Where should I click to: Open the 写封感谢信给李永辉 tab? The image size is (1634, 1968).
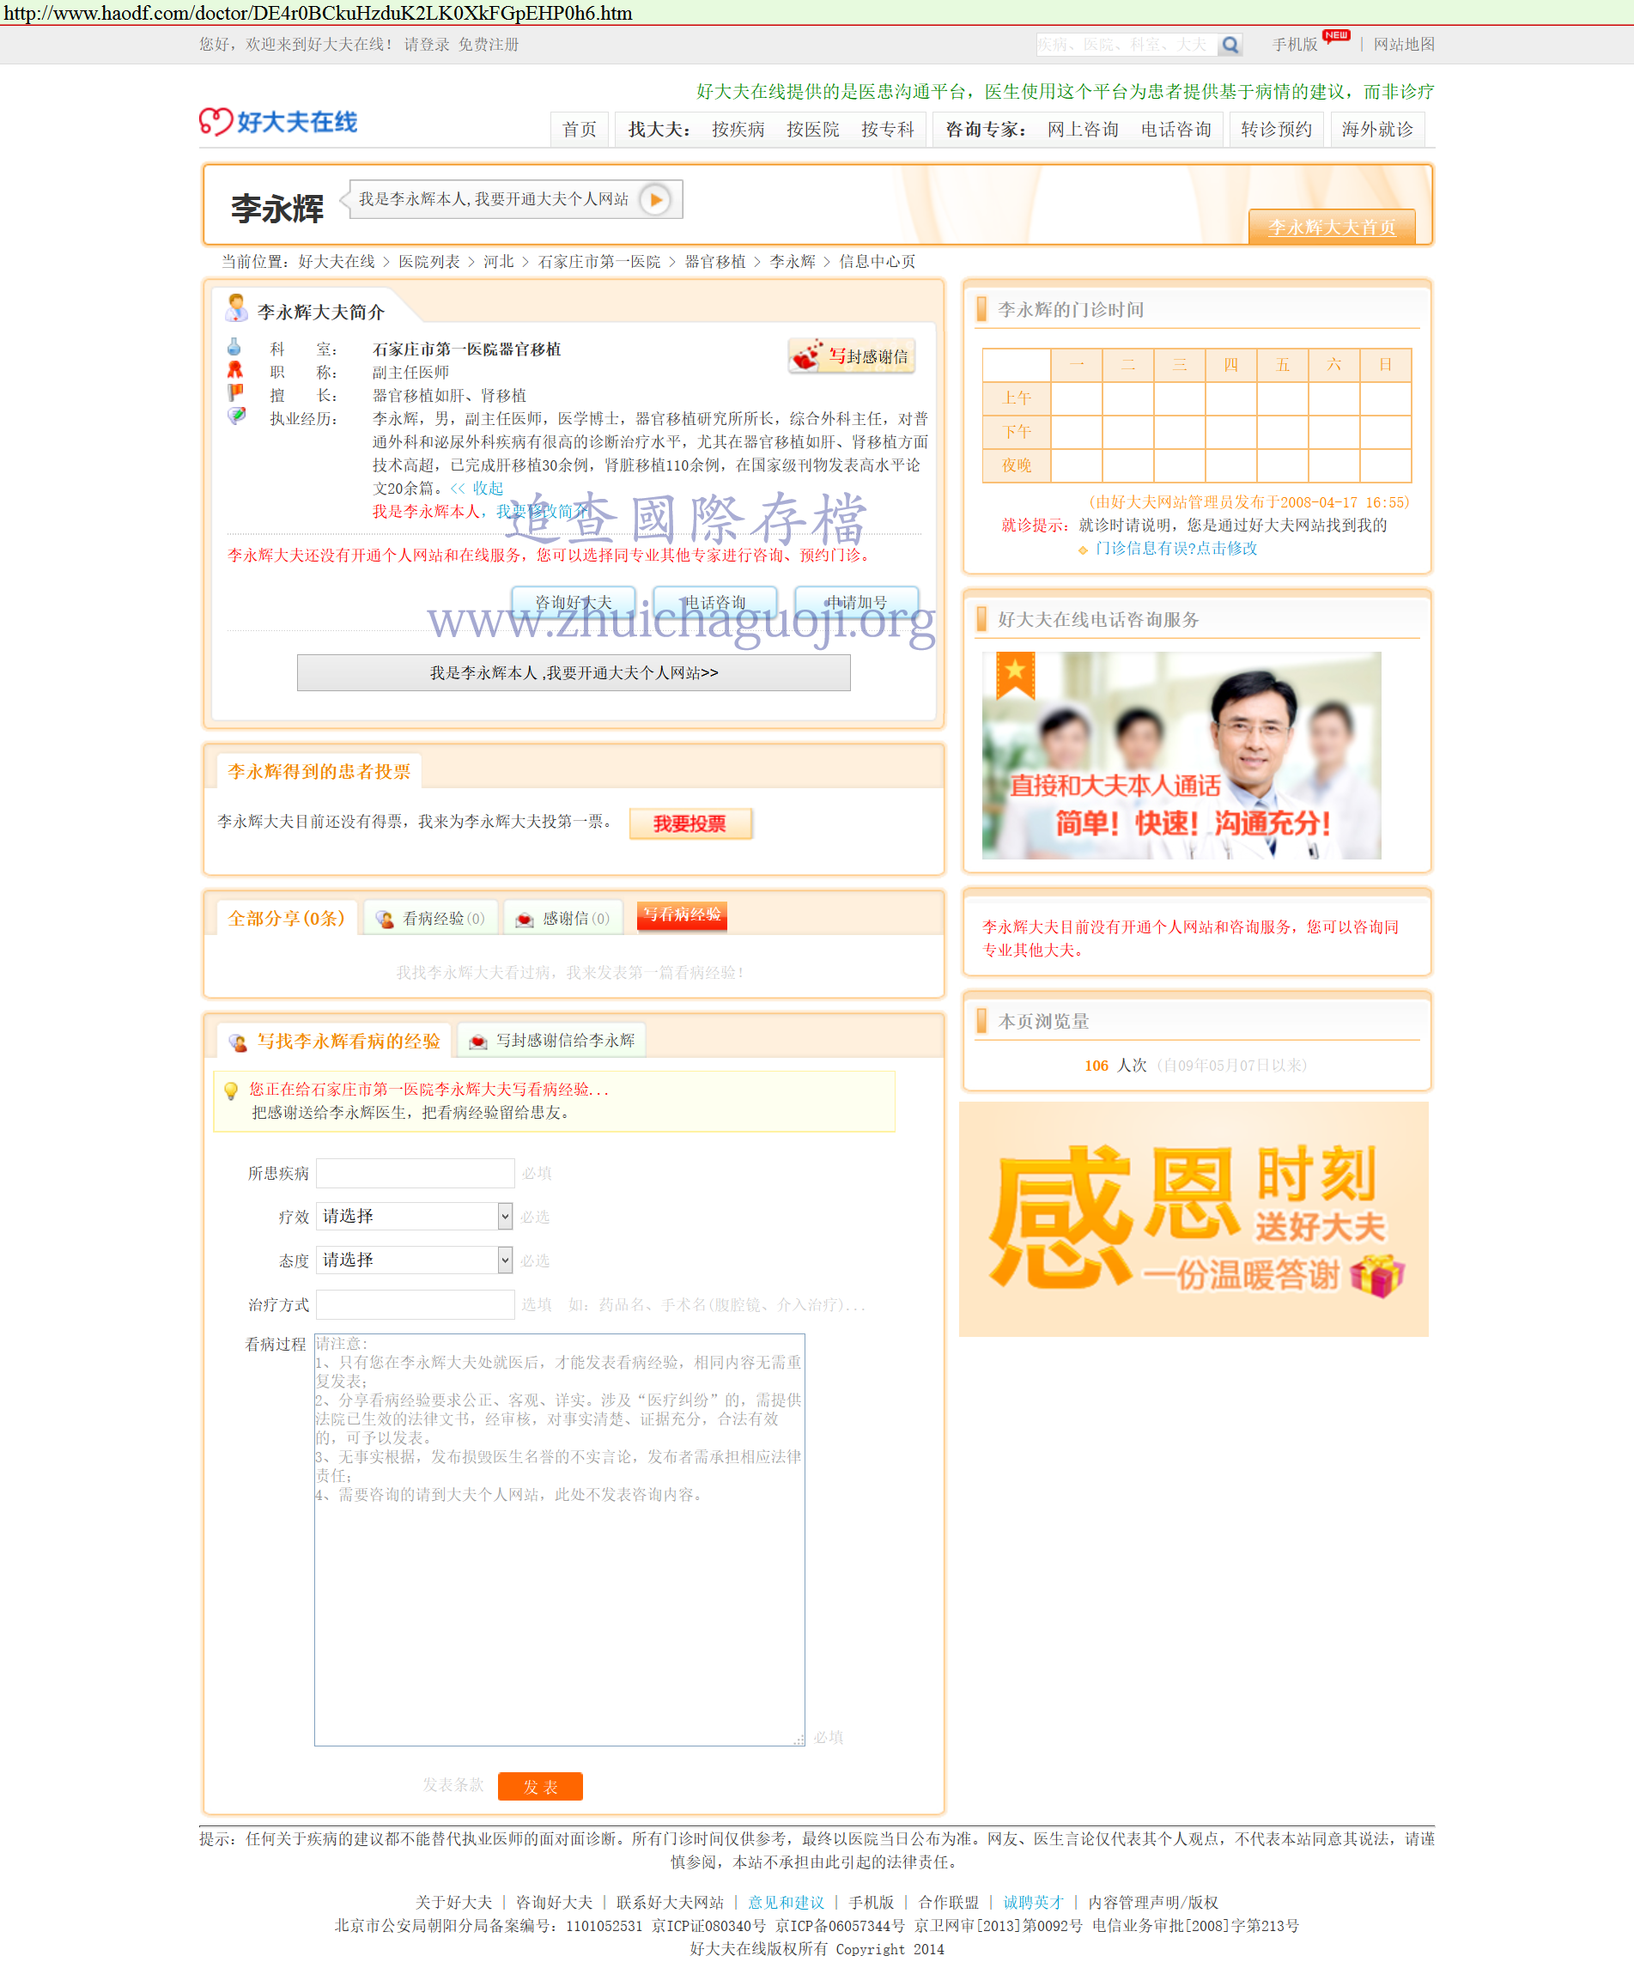[553, 1040]
